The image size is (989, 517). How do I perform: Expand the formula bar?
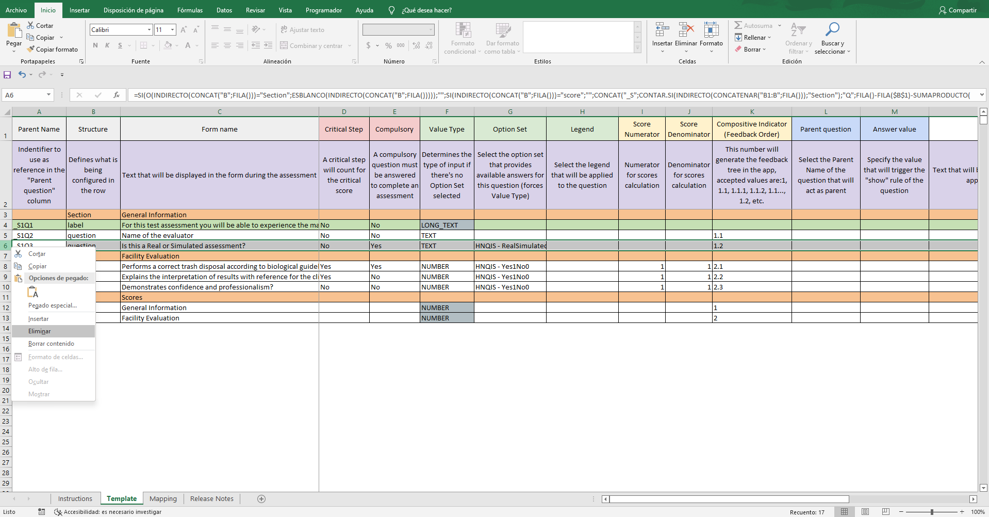pos(982,95)
